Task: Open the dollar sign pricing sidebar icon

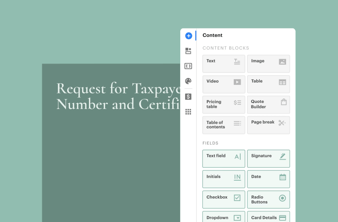Action: coord(188,97)
